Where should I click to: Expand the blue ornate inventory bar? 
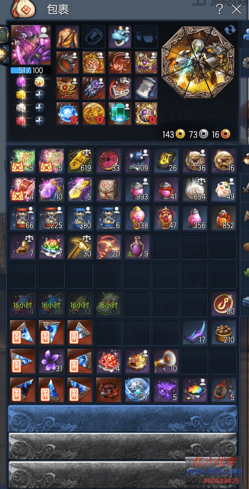tap(122, 418)
